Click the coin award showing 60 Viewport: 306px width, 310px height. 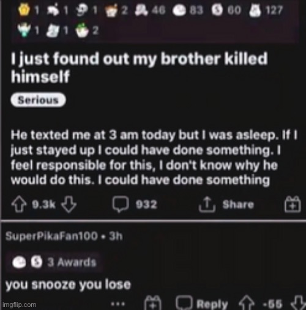coord(217,10)
